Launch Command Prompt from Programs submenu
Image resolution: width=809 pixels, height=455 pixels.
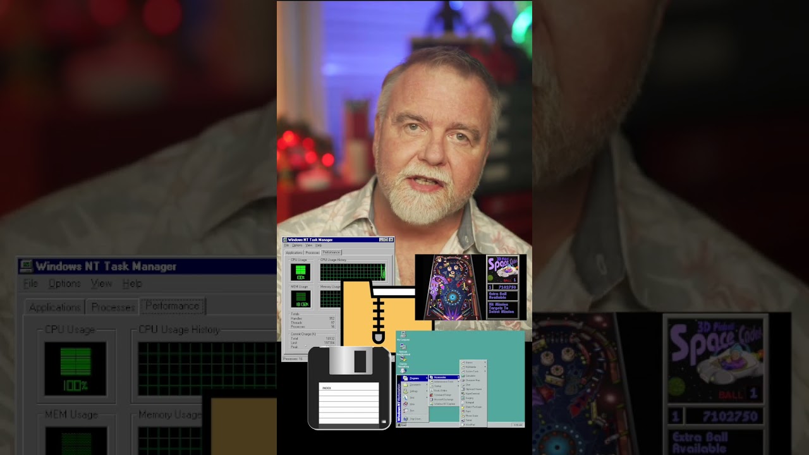[444, 395]
